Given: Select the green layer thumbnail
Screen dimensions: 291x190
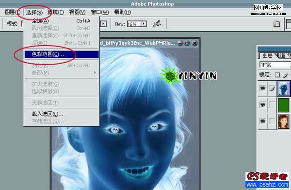Looking at the screenshot, I should (x=283, y=105).
